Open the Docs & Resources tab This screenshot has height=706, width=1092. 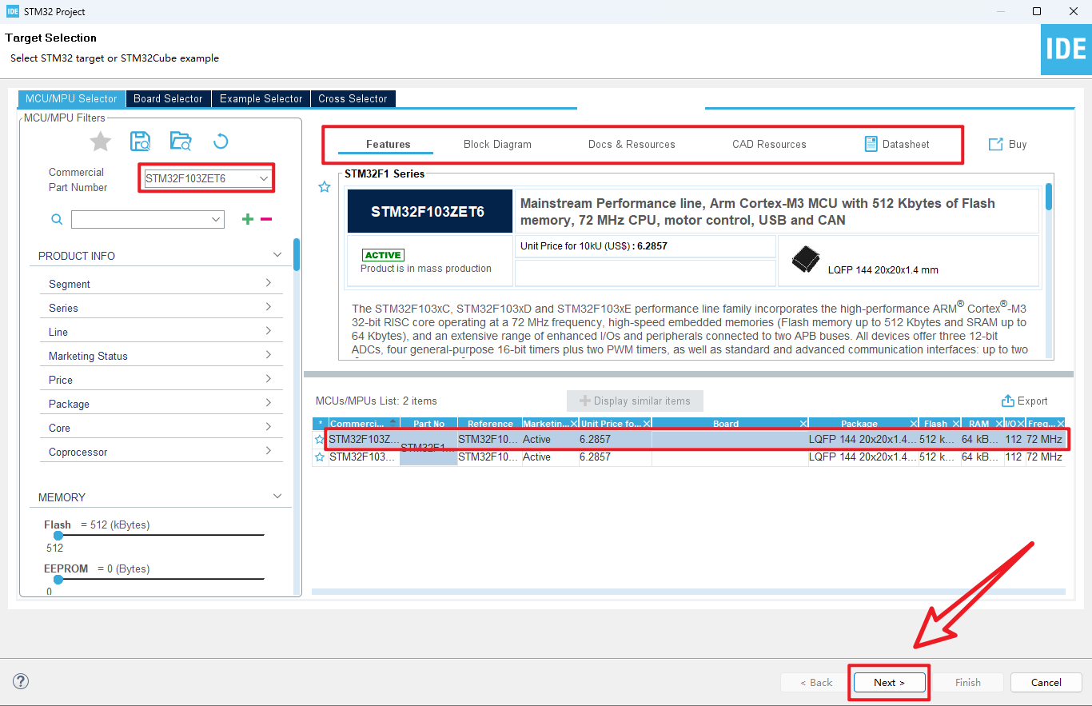(632, 145)
